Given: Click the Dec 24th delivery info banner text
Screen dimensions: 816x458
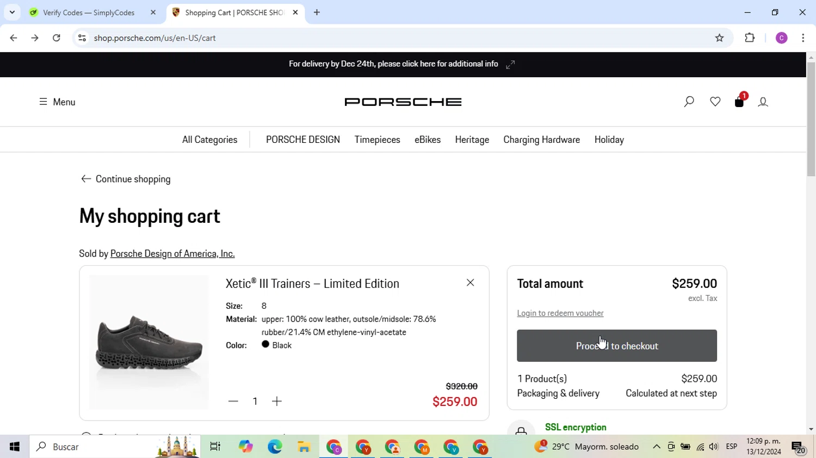Looking at the screenshot, I should (x=393, y=64).
